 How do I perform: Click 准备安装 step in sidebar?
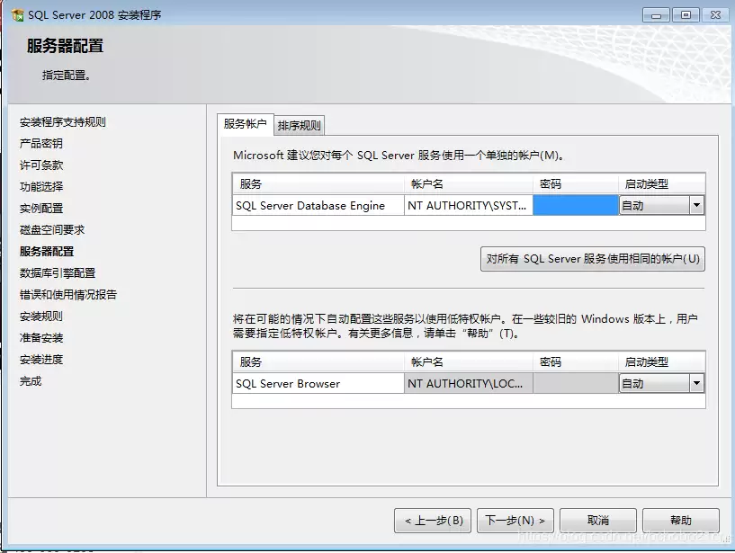click(x=41, y=337)
